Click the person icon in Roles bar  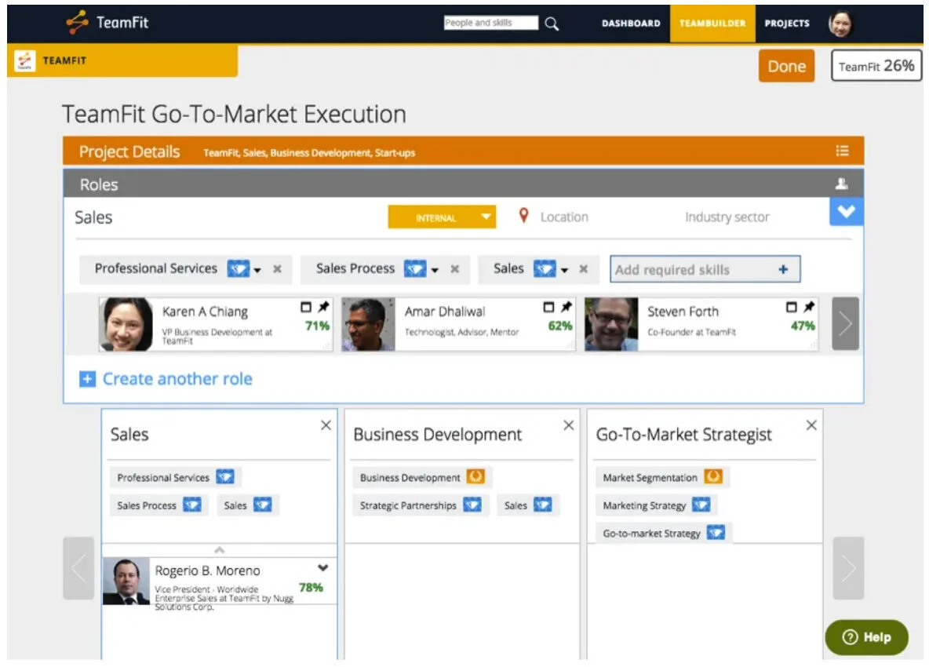coord(841,184)
